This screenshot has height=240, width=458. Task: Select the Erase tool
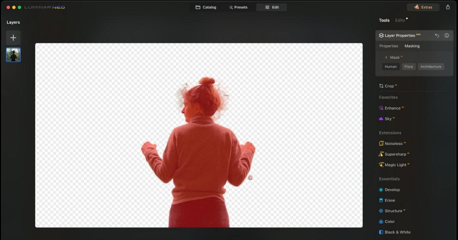390,200
